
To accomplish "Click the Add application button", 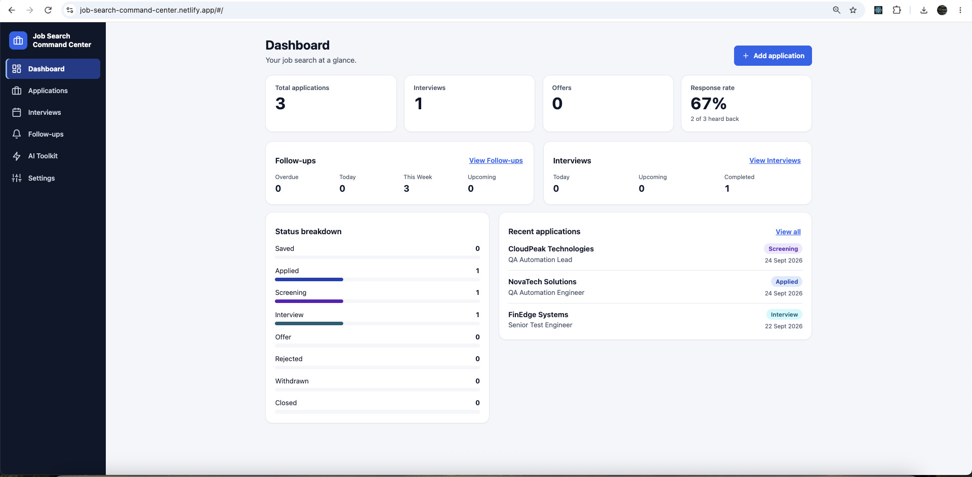I will (x=773, y=56).
